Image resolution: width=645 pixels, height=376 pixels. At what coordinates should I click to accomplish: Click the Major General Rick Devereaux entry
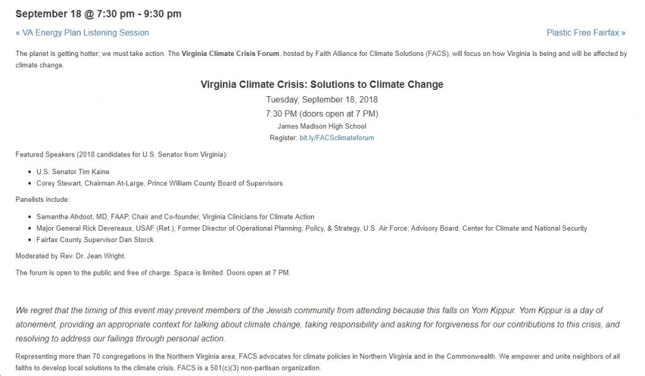[x=311, y=228]
